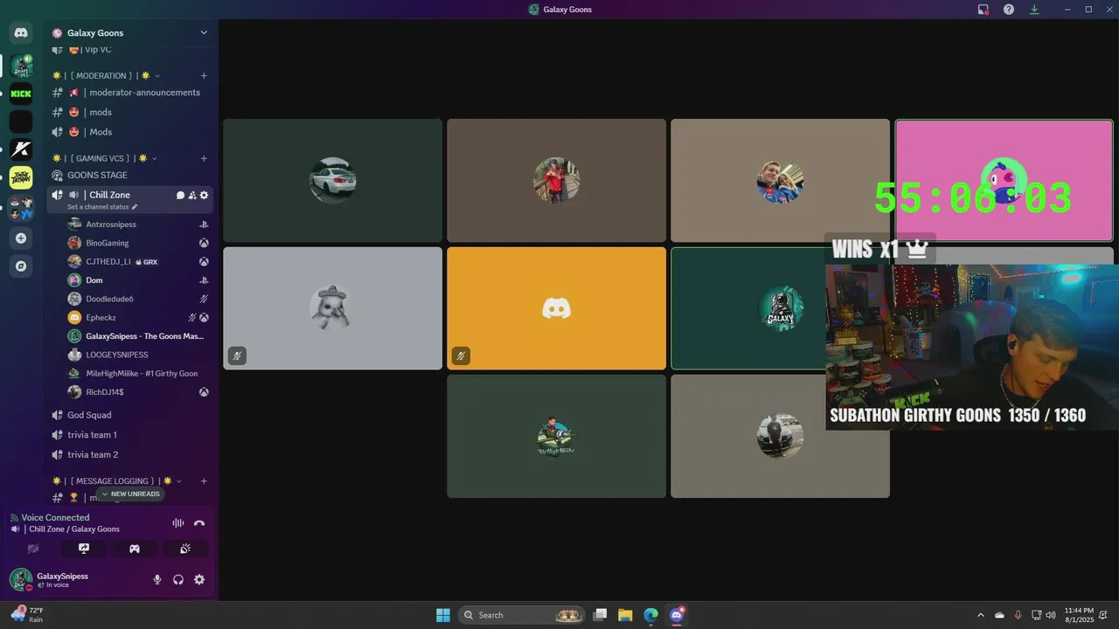
Task: Edit Chill Zone channel settings gear
Action: pos(205,196)
